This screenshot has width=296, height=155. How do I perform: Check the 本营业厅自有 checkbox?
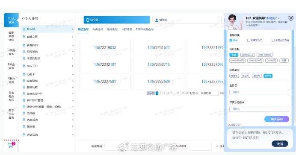click(x=273, y=40)
